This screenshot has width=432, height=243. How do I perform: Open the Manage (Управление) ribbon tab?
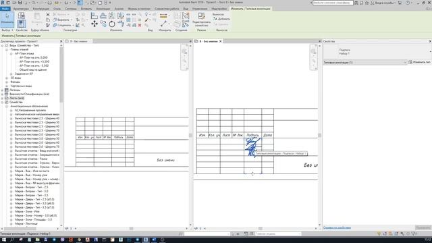[200, 9]
